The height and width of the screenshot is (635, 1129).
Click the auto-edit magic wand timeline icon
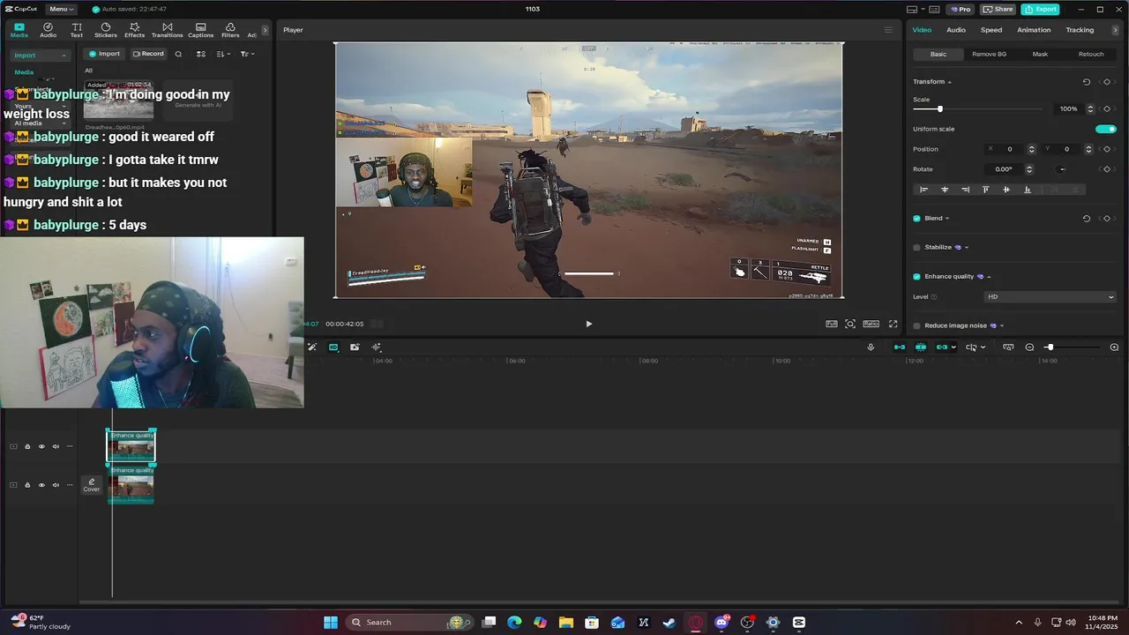[x=312, y=347]
